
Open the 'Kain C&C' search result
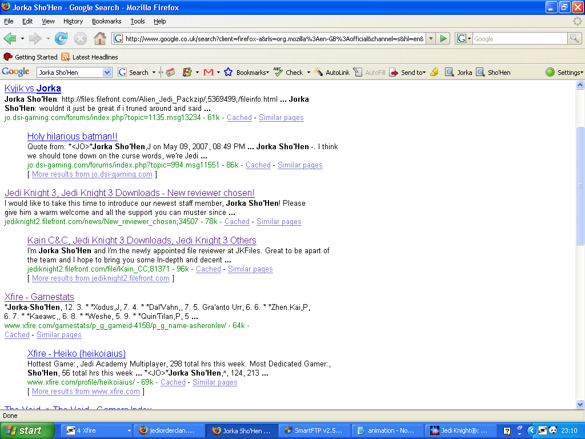coord(142,241)
